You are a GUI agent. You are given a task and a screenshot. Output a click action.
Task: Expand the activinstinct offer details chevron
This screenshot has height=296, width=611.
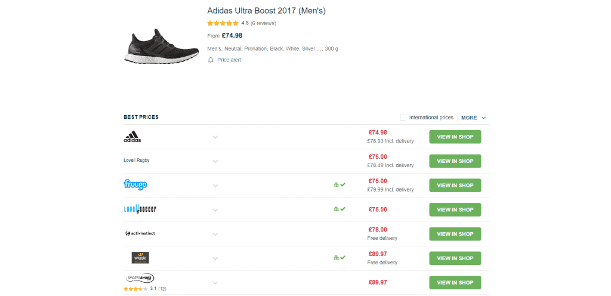[x=215, y=235]
